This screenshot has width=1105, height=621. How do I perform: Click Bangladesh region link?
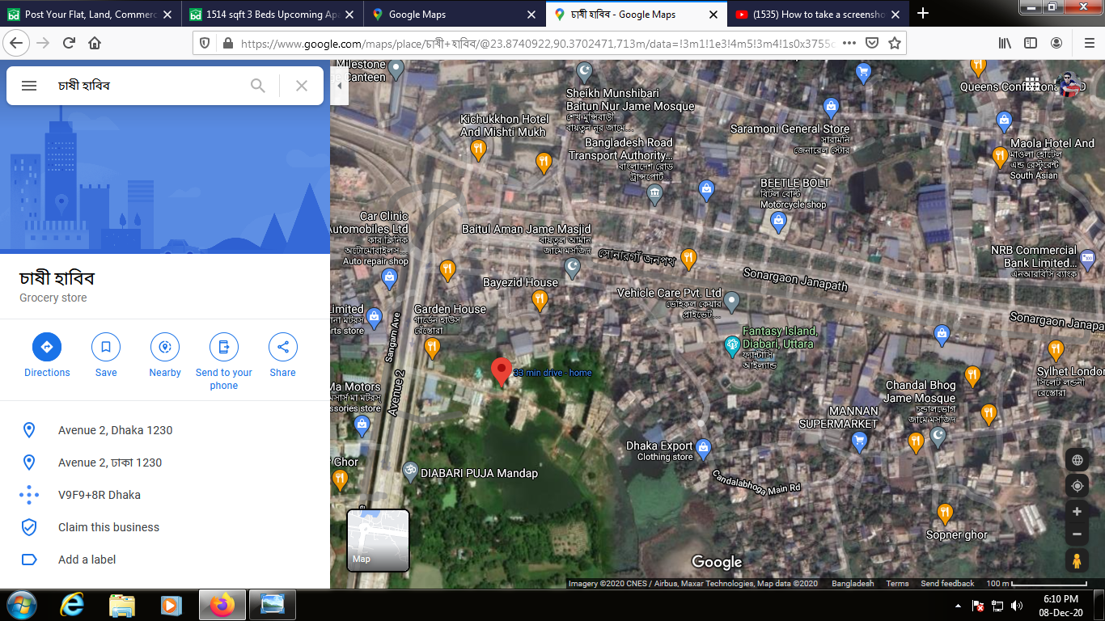click(853, 584)
